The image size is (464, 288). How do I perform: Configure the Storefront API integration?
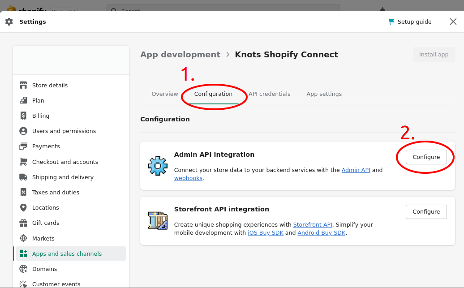[x=426, y=212]
